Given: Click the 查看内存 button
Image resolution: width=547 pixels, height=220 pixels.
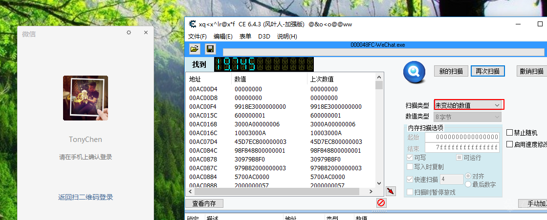Looking at the screenshot, I should [x=204, y=203].
